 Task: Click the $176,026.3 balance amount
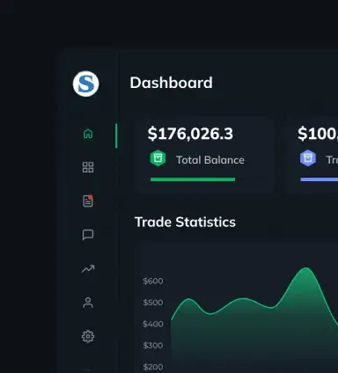[190, 134]
